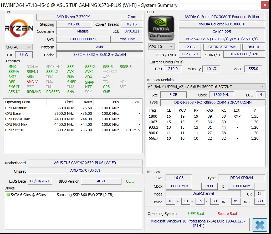Select the 1067 frequency timing row

(206, 122)
